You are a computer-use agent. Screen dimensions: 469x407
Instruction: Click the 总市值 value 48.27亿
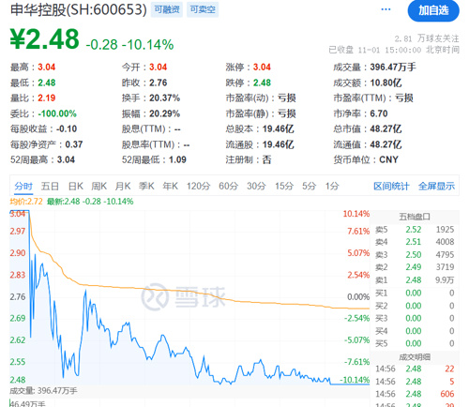(386, 129)
